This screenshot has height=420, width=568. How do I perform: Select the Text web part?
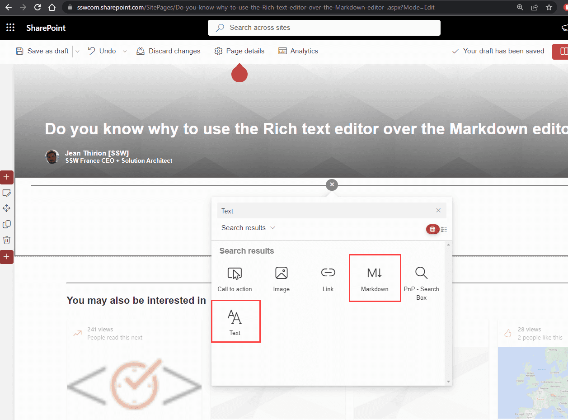pyautogui.click(x=235, y=322)
